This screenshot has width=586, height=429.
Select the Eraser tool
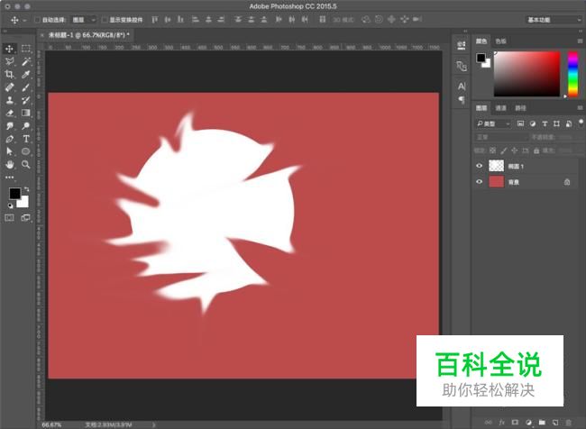pyautogui.click(x=10, y=114)
